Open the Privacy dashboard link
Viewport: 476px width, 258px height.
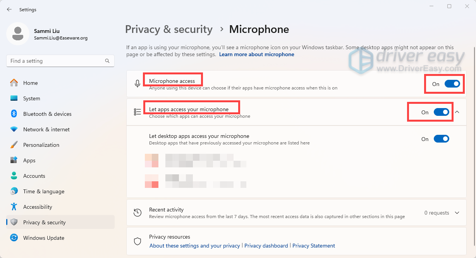[266, 246]
